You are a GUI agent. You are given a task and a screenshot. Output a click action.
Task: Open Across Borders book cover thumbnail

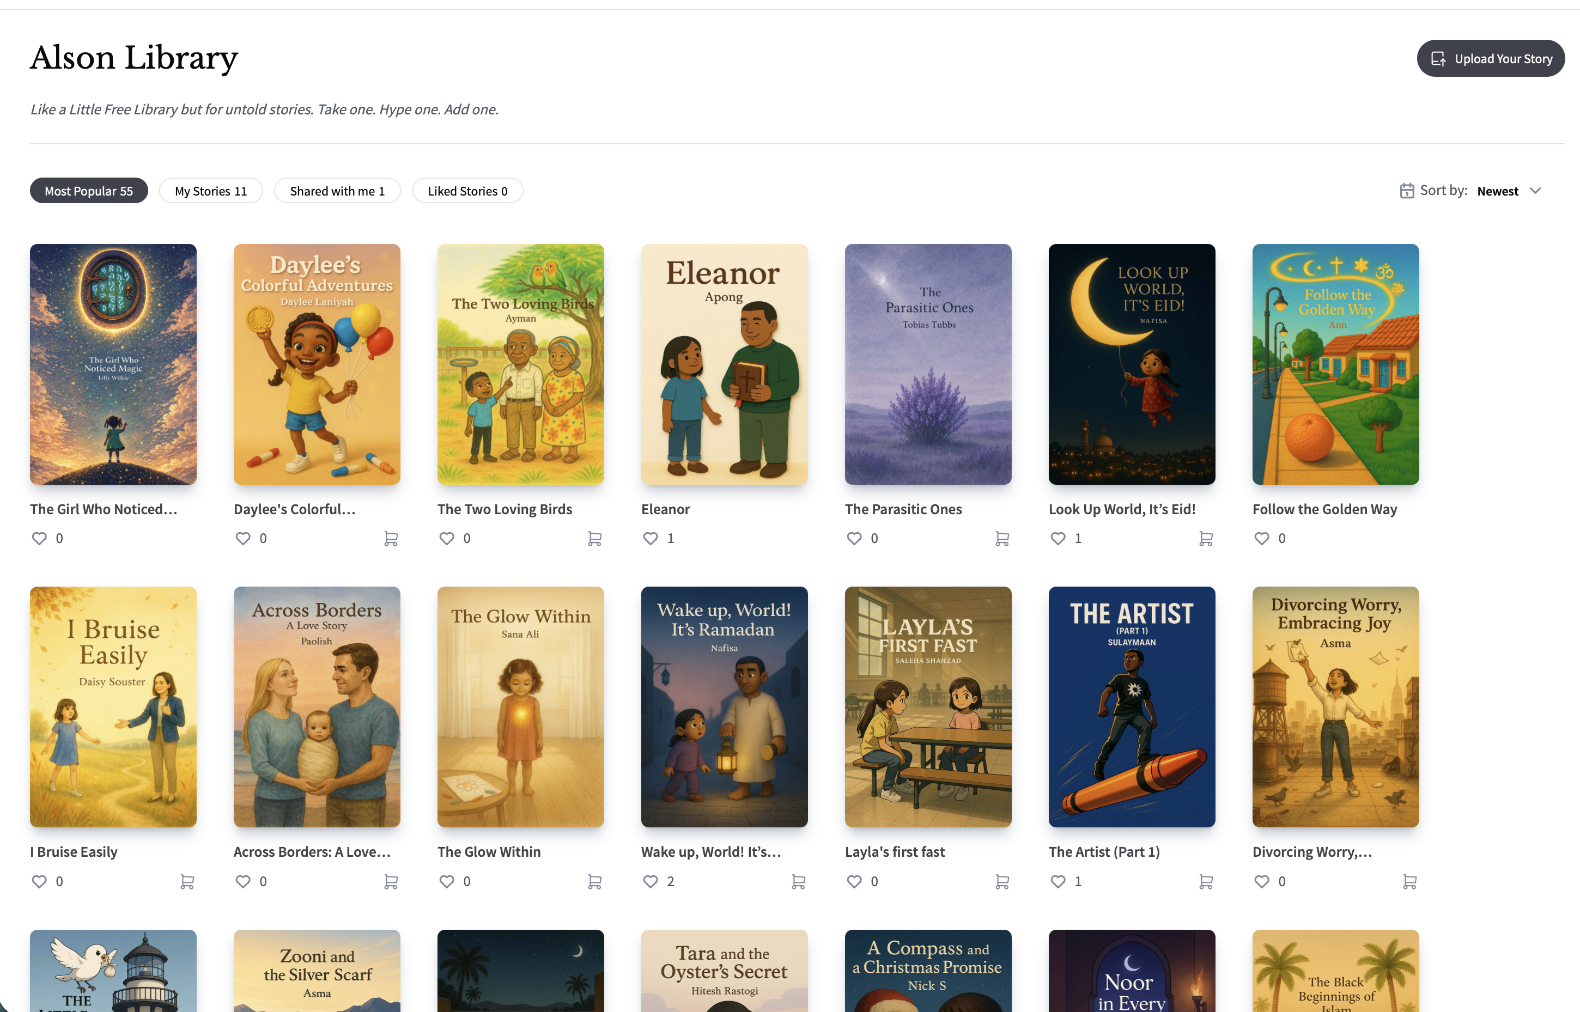(317, 706)
